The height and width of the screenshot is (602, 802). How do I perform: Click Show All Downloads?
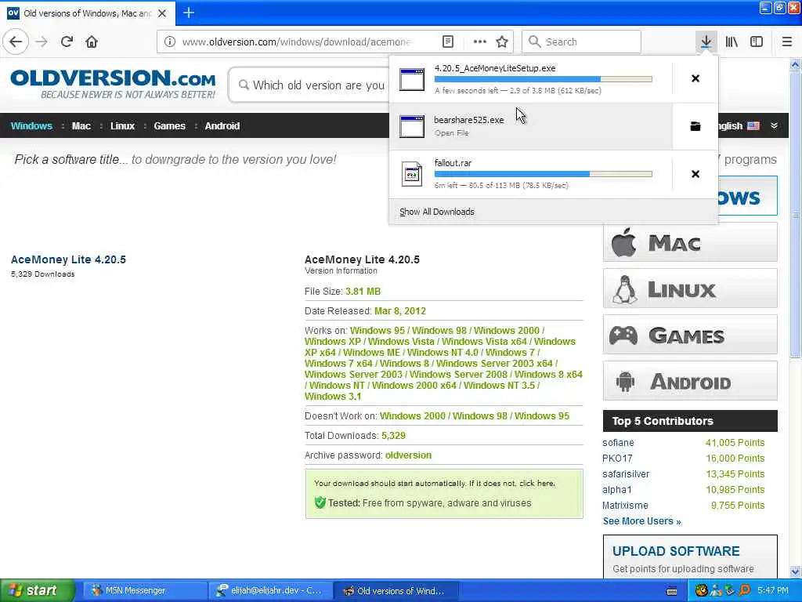tap(437, 212)
